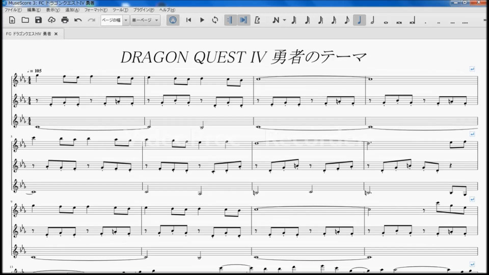Screen dimensions: 489x275
Task: Minimize the MuseScore window
Action: [x=455, y=3]
